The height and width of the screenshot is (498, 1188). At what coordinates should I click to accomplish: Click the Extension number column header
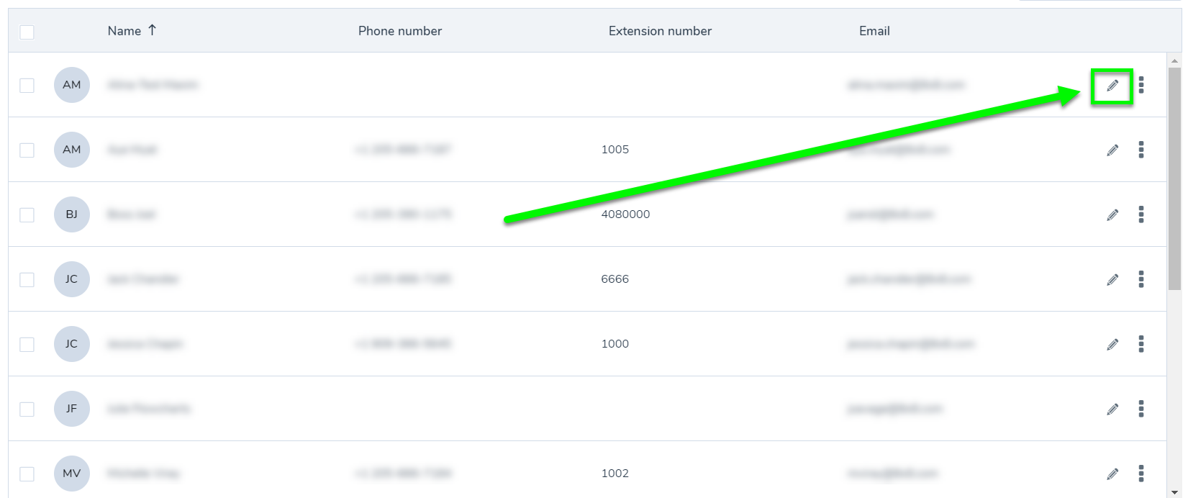(x=660, y=31)
